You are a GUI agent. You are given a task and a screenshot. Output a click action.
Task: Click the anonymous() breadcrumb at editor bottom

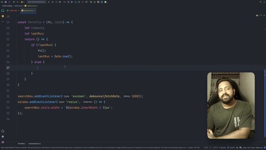click(34, 144)
